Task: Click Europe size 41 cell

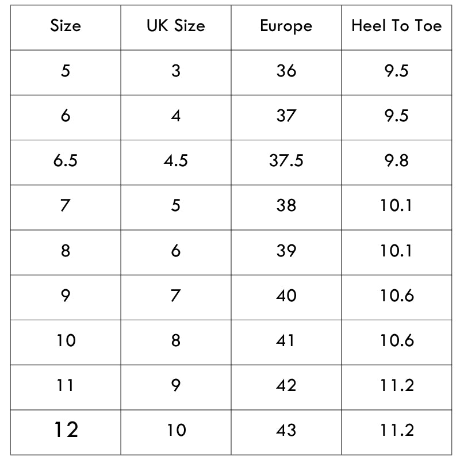Action: 286,340
